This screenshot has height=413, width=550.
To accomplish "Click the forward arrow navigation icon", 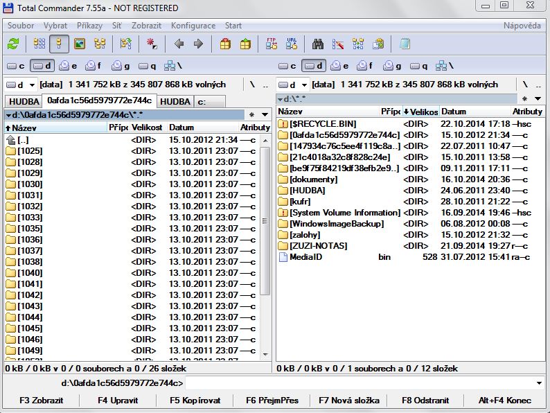I will click(198, 44).
